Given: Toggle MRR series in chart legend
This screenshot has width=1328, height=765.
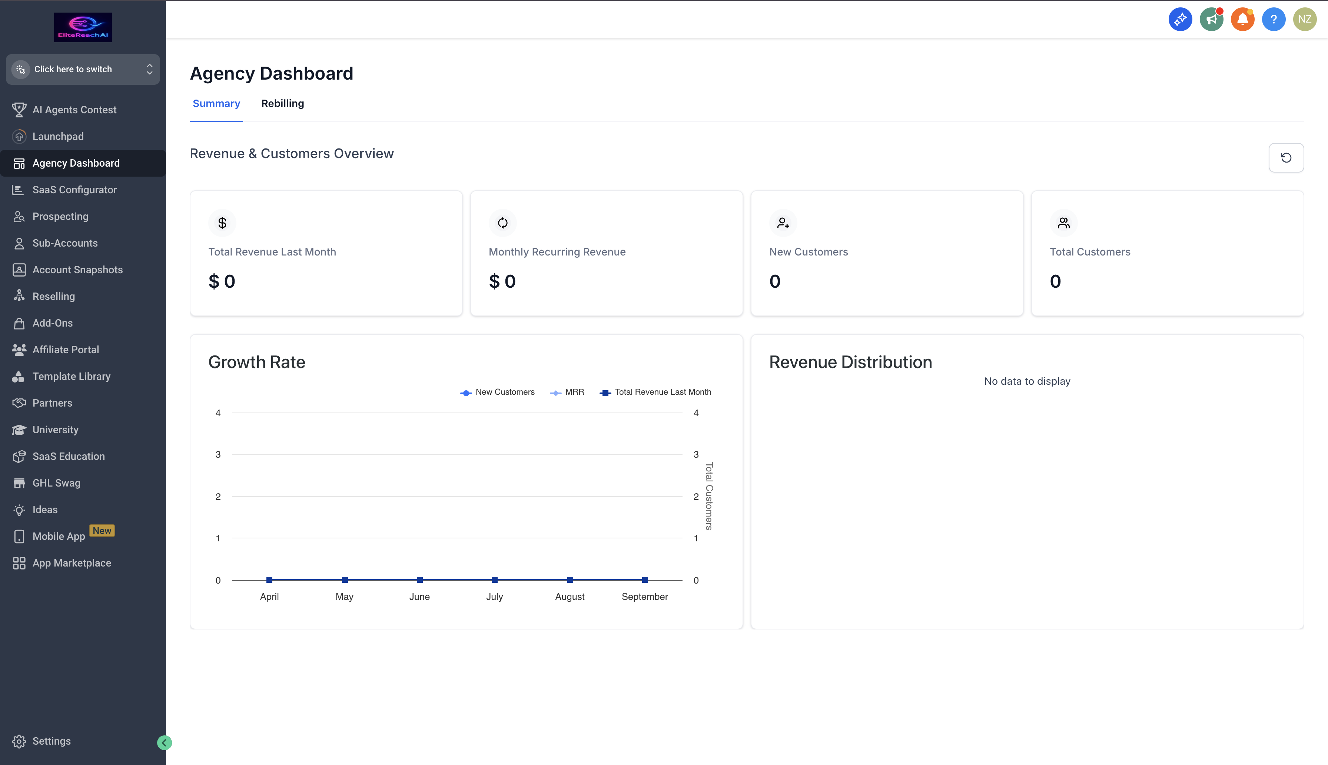Looking at the screenshot, I should point(567,392).
